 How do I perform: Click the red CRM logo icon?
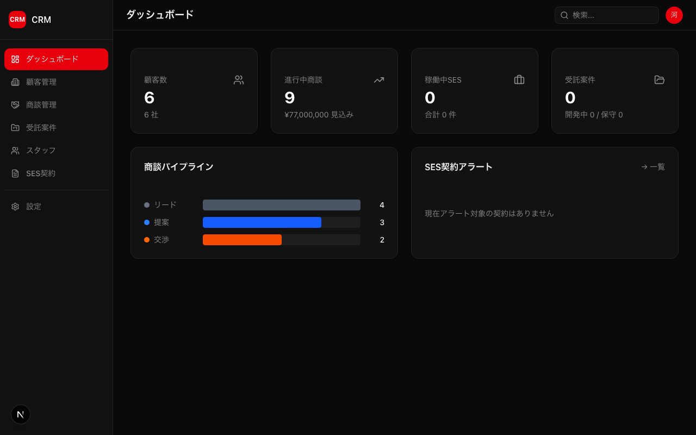[17, 20]
